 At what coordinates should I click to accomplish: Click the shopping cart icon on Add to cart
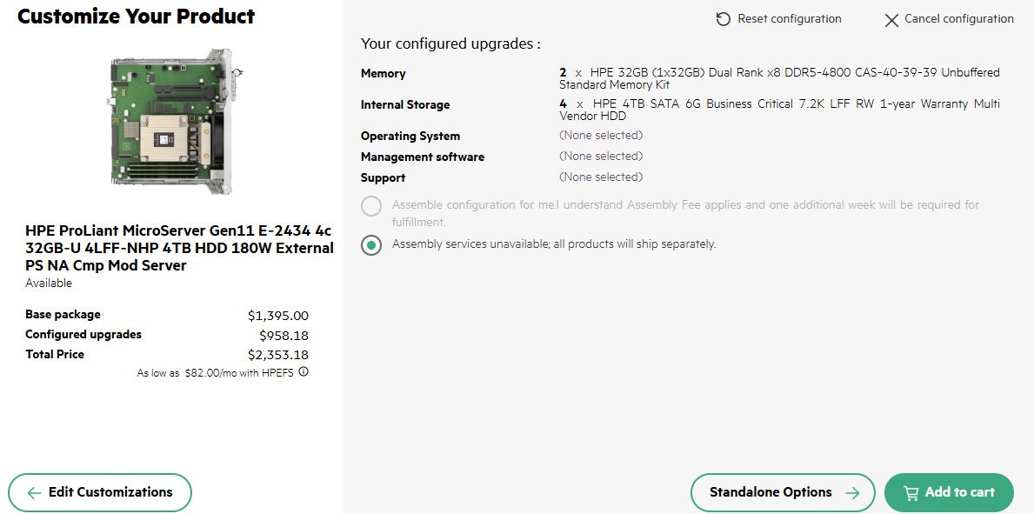911,492
